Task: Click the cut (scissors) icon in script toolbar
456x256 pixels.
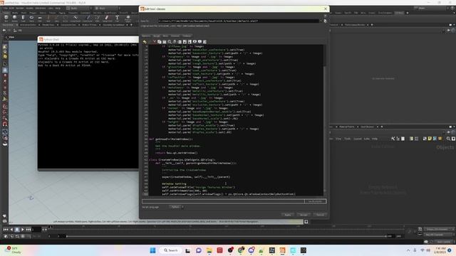Action: 155,42
